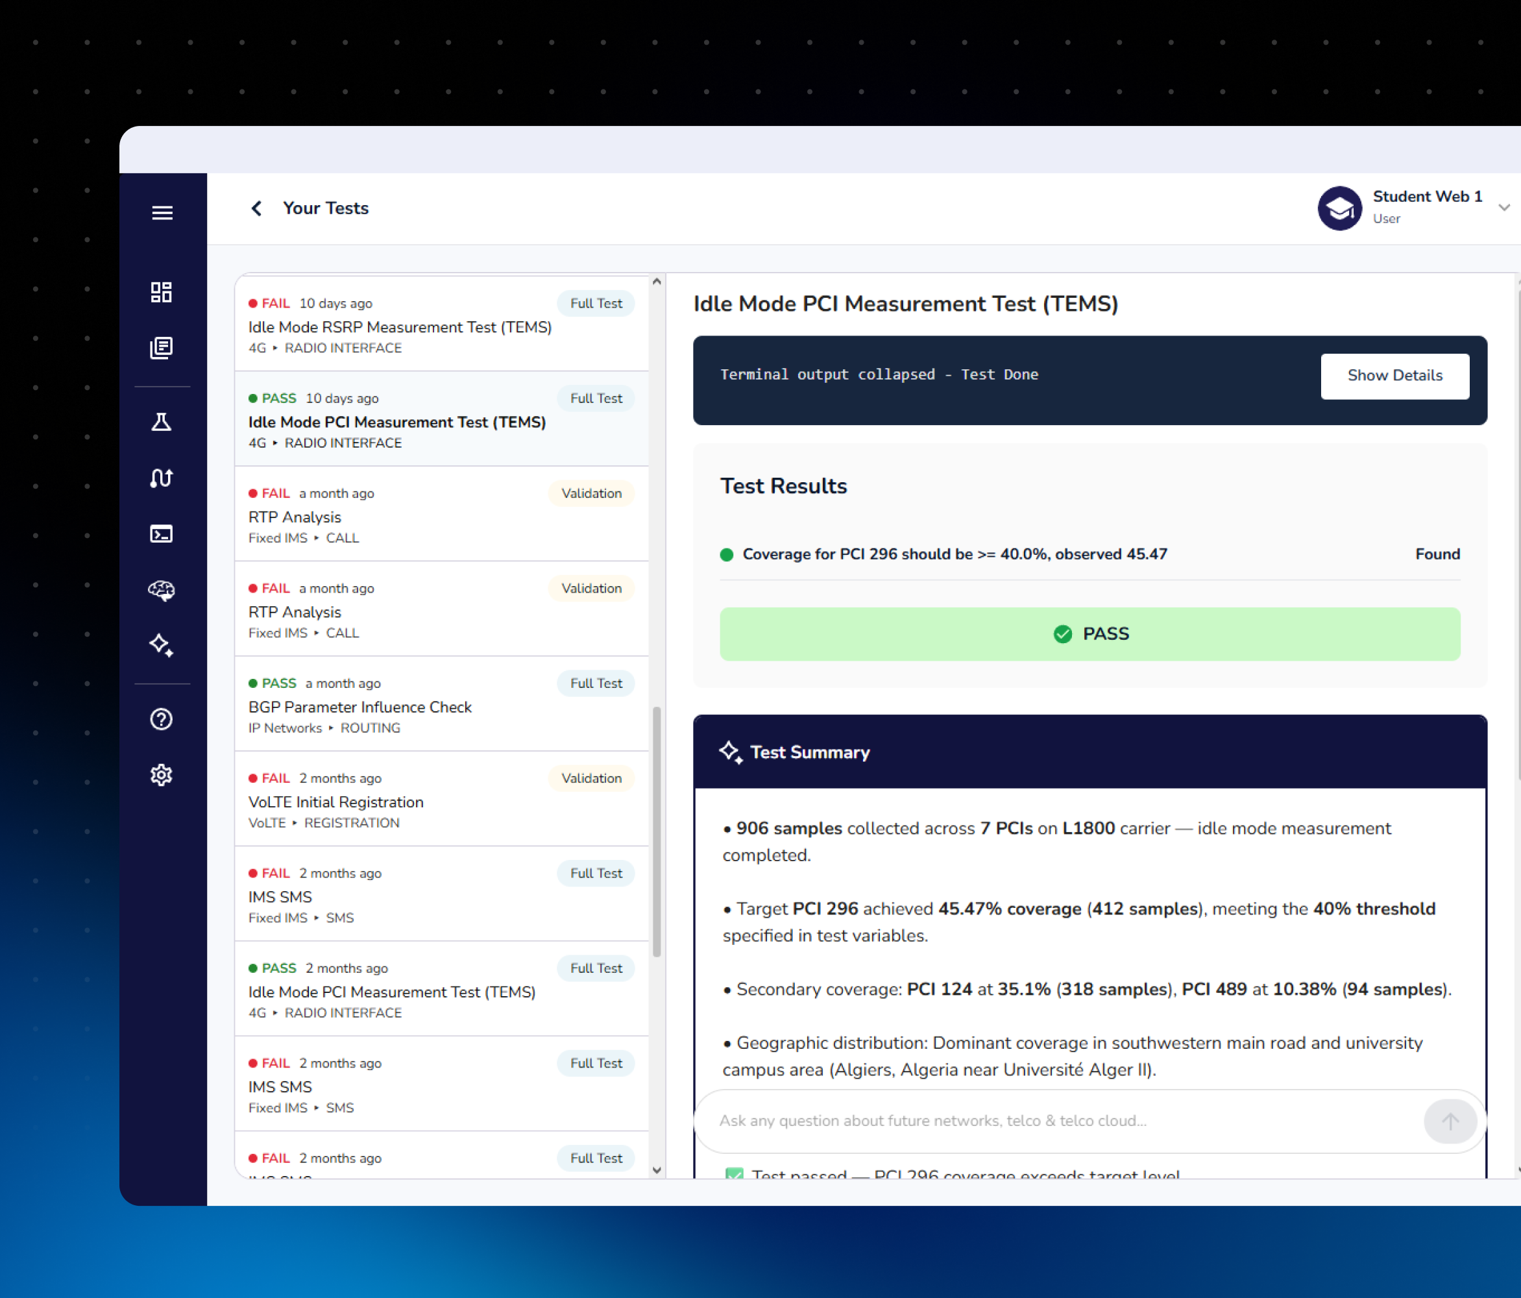
Task: Open the dashboard grid icon
Action: coord(162,292)
